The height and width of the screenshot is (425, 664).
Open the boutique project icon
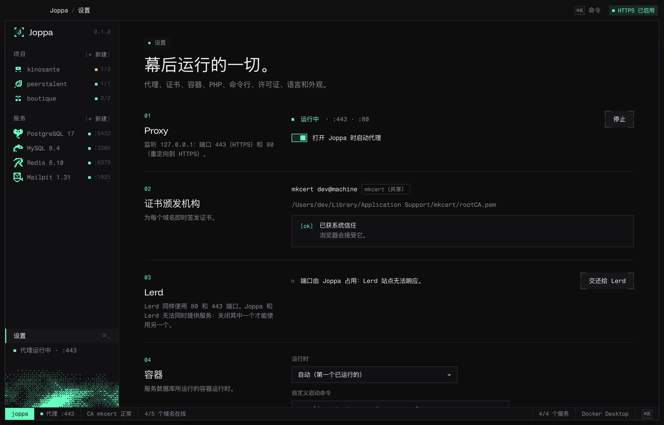18,98
